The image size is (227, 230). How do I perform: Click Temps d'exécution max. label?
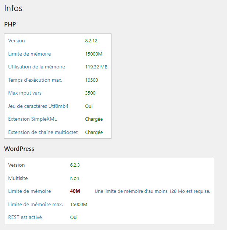pyautogui.click(x=35, y=80)
